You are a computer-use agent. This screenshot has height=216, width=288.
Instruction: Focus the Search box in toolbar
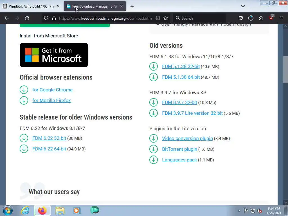pos(199,18)
